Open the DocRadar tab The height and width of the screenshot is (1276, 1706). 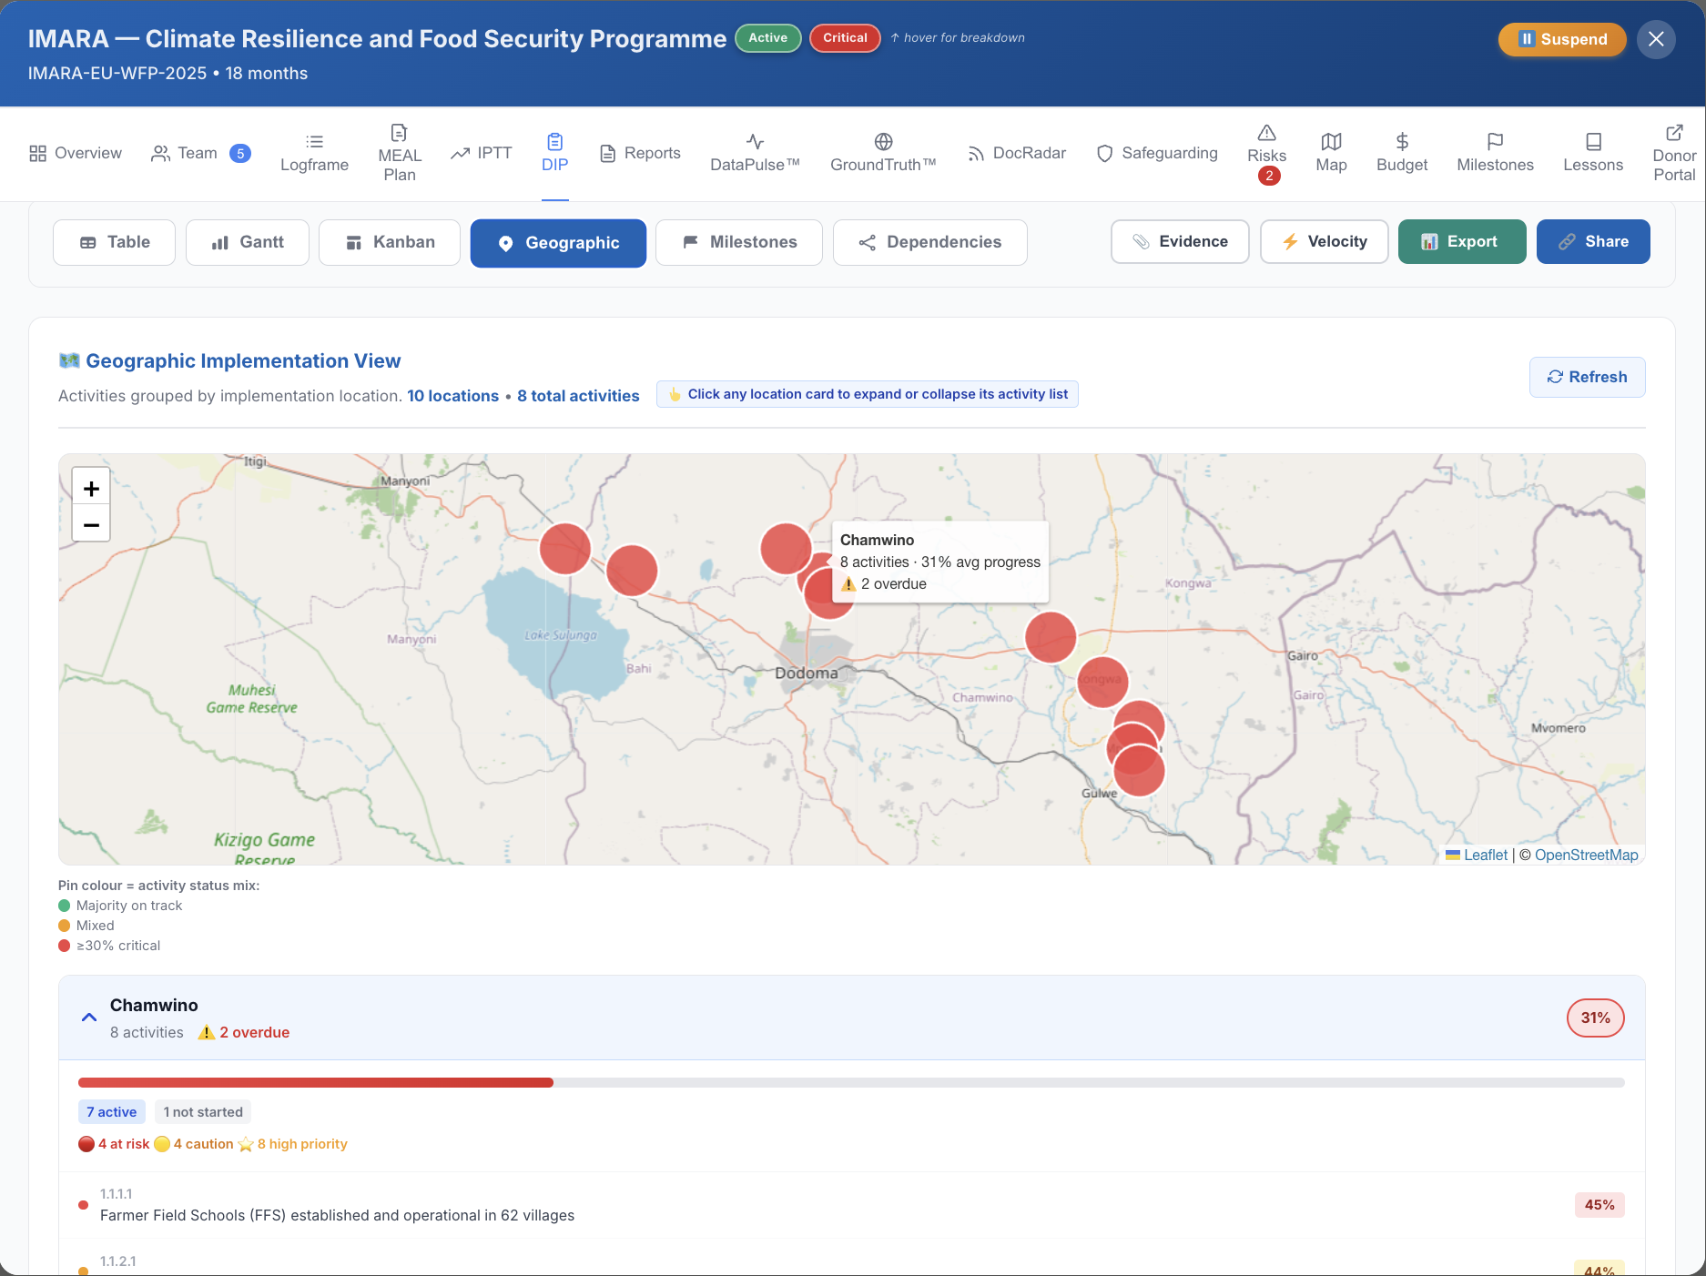pyautogui.click(x=1016, y=153)
